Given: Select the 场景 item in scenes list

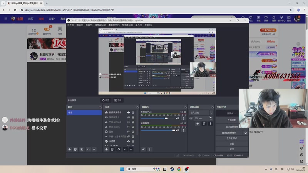Looking at the screenshot, I should coord(84,113).
